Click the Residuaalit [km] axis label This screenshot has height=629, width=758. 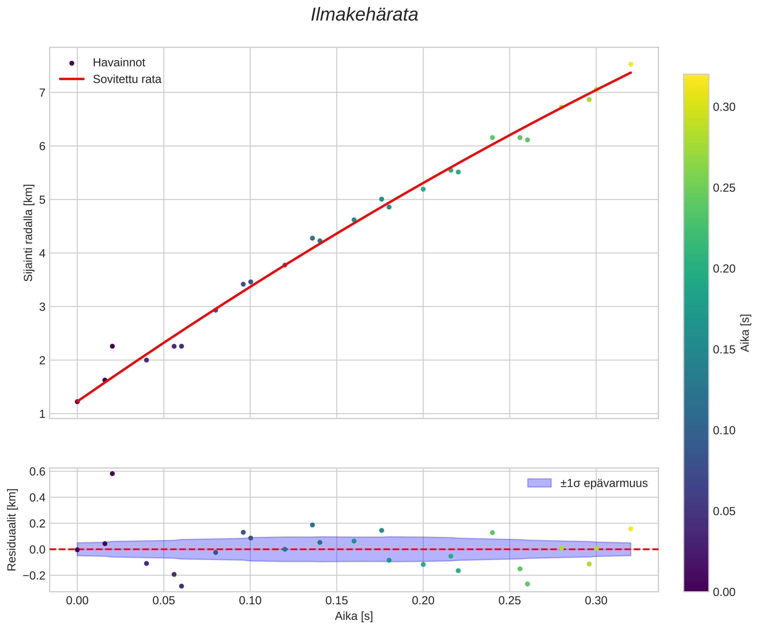coord(12,530)
